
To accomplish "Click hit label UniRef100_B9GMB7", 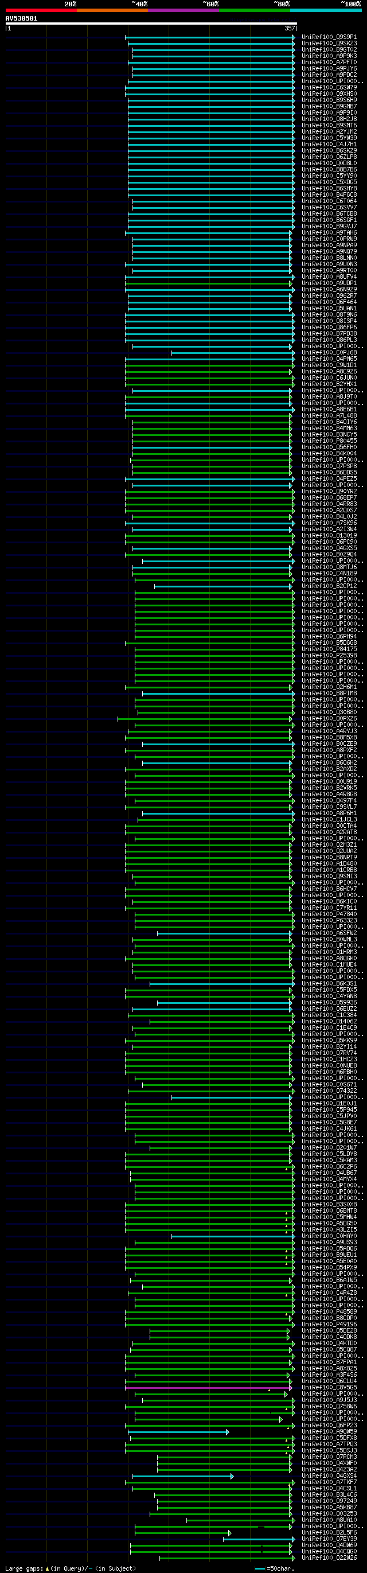I will (x=329, y=106).
